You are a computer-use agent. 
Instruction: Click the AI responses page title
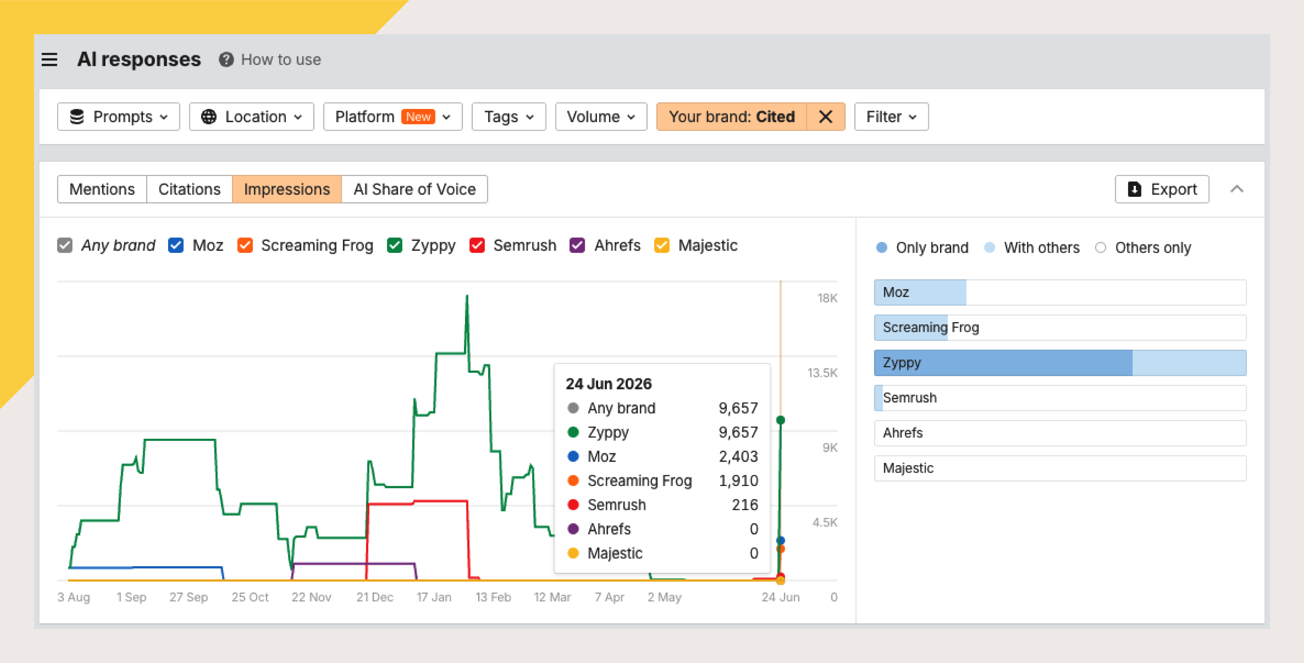tap(139, 60)
